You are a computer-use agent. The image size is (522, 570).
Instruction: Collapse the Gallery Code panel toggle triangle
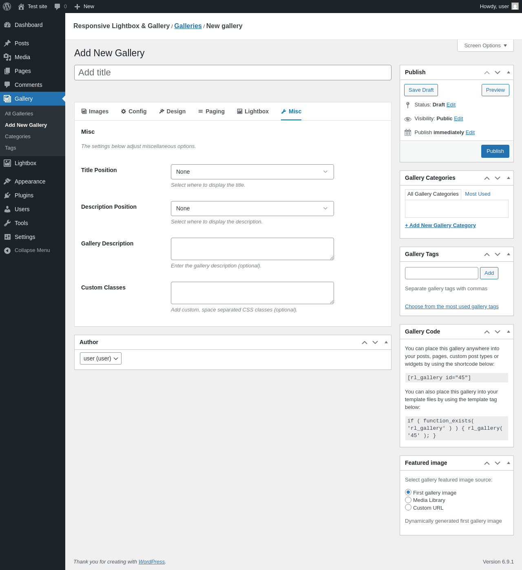point(509,331)
